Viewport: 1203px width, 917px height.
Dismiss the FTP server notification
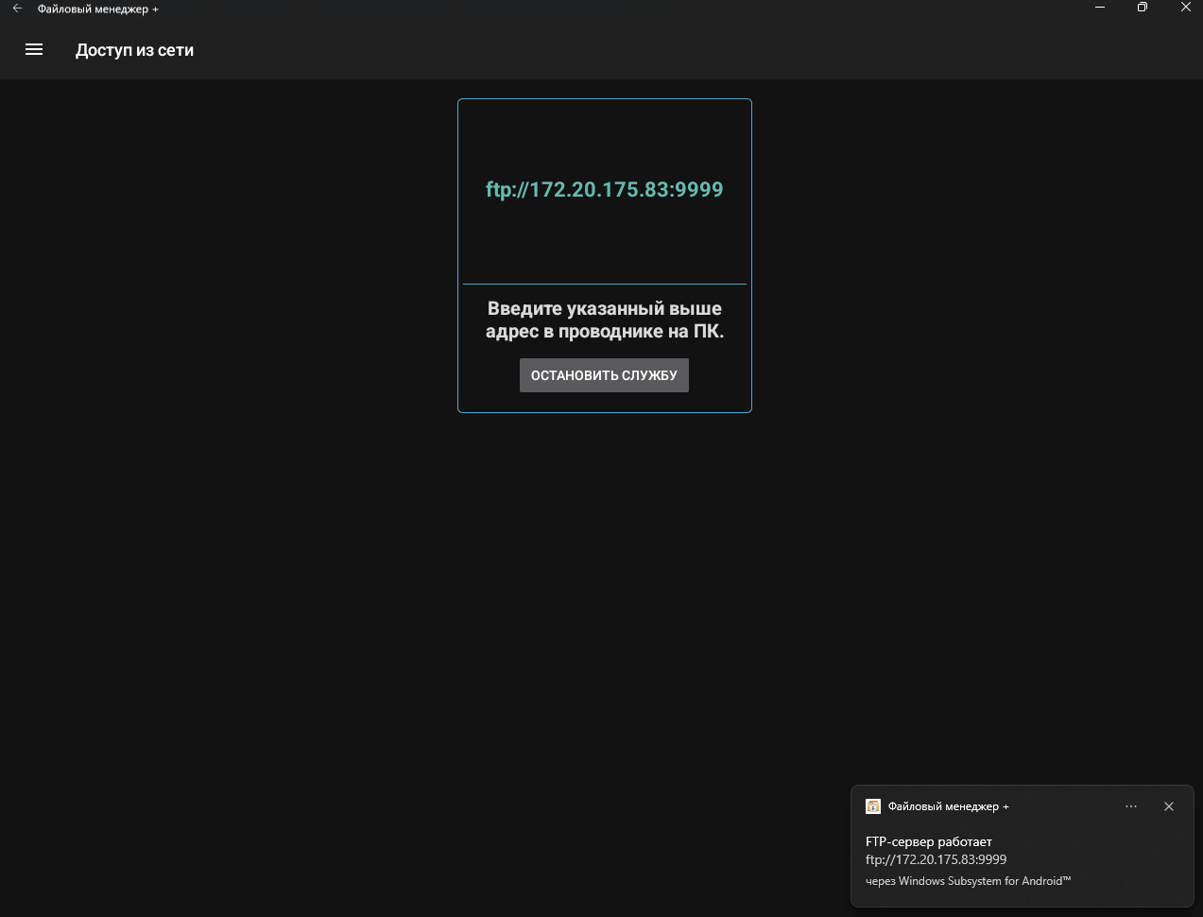click(x=1168, y=806)
